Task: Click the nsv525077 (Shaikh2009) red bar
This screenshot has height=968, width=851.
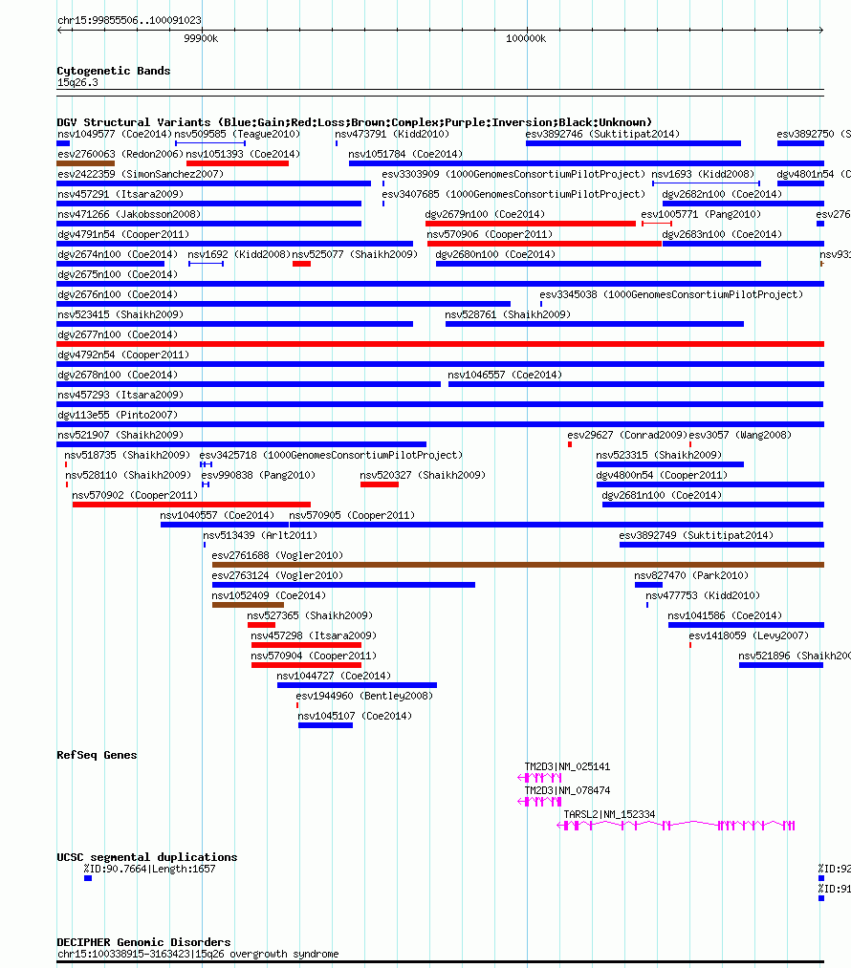Action: click(x=301, y=264)
